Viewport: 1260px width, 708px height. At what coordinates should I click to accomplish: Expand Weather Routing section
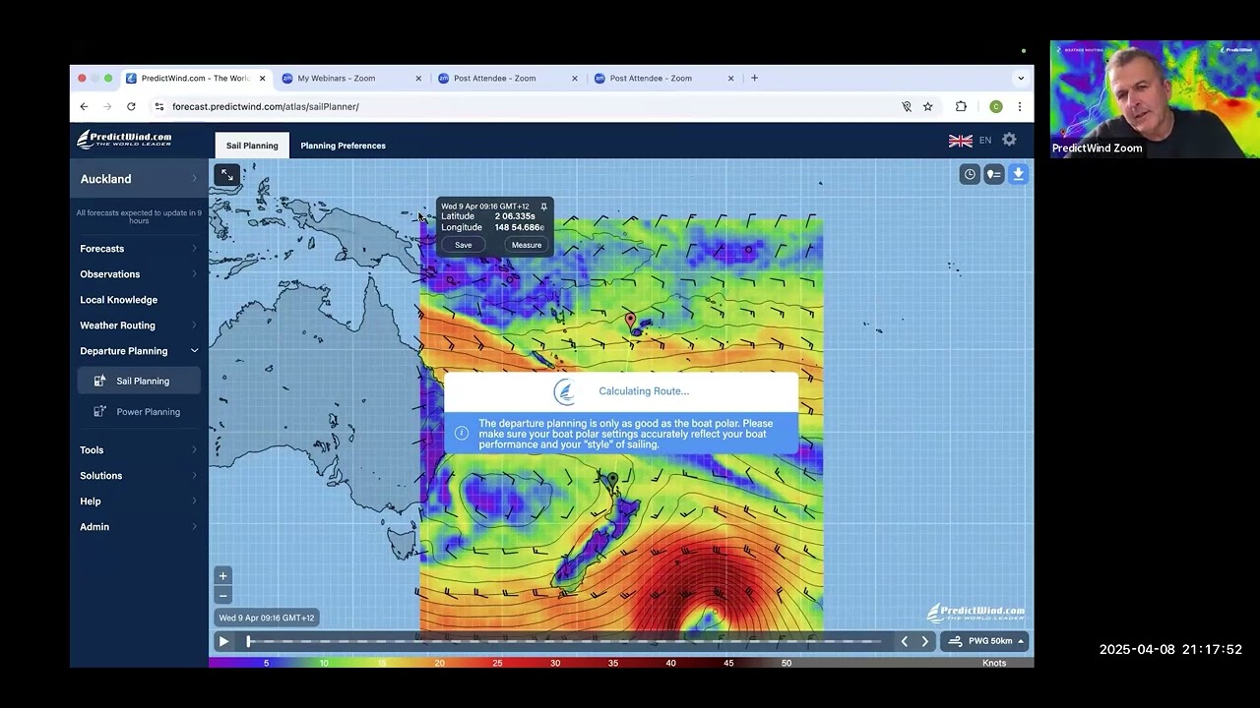click(x=139, y=325)
